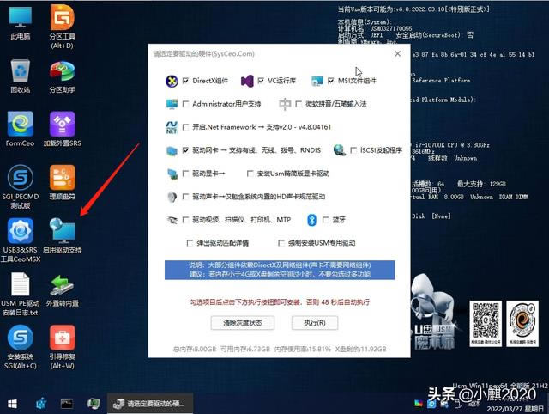Select the 请选定要驱动的硬... taskbar window button
This screenshot has width=549, height=414.
pos(150,404)
